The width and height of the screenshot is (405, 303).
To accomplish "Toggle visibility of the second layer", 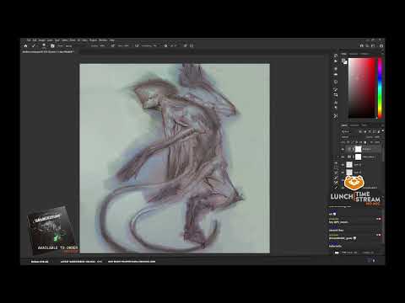I will click(x=343, y=157).
